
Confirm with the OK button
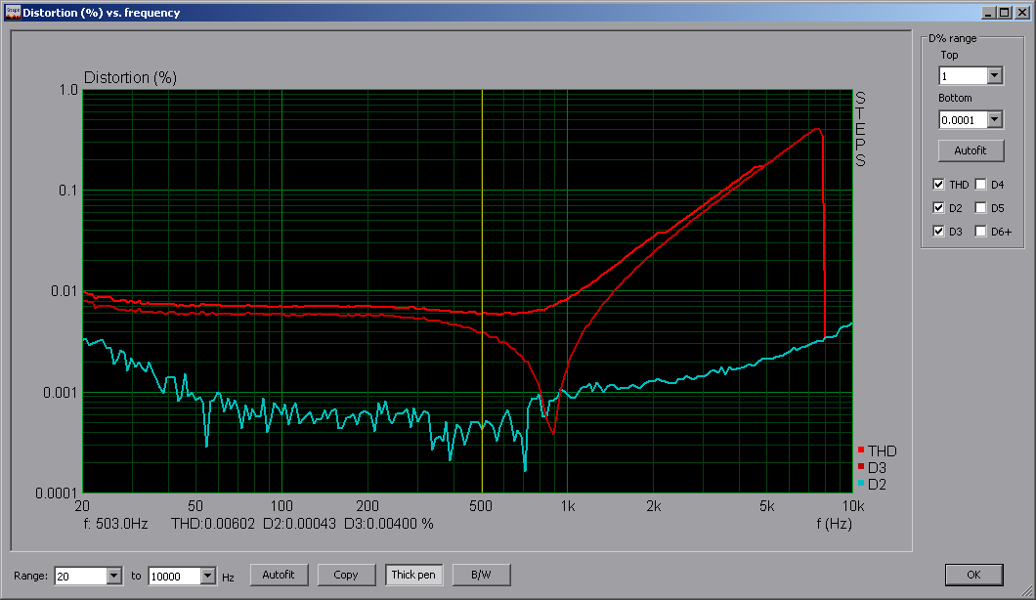(x=974, y=575)
